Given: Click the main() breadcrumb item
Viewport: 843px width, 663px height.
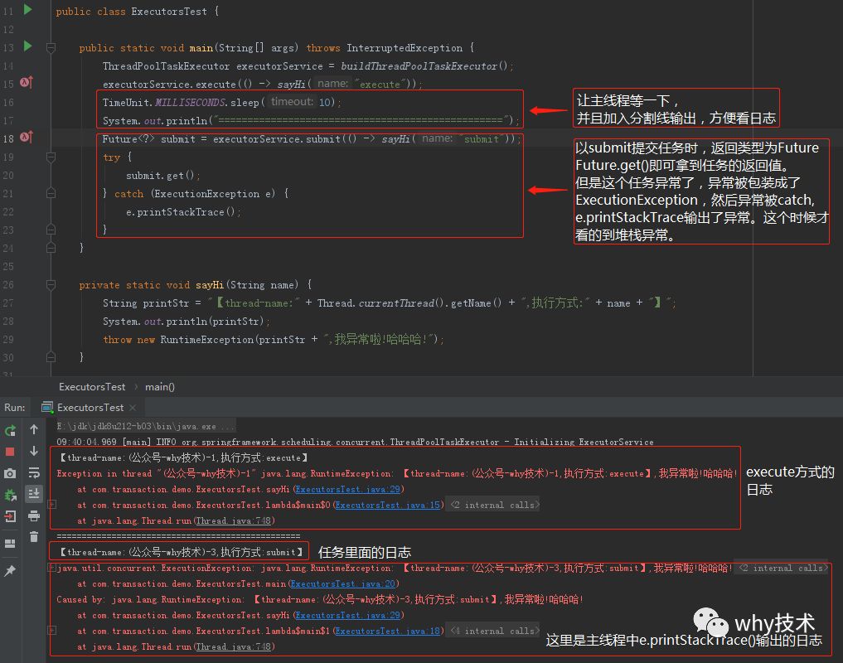Looking at the screenshot, I should tap(160, 387).
